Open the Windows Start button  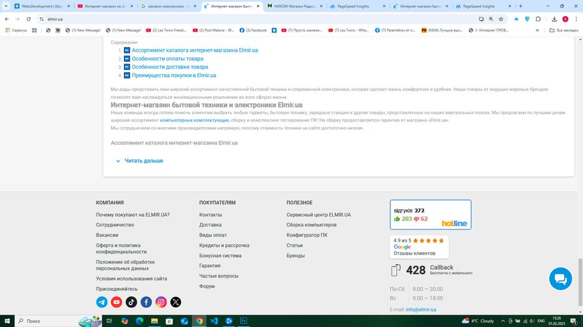pos(7,321)
